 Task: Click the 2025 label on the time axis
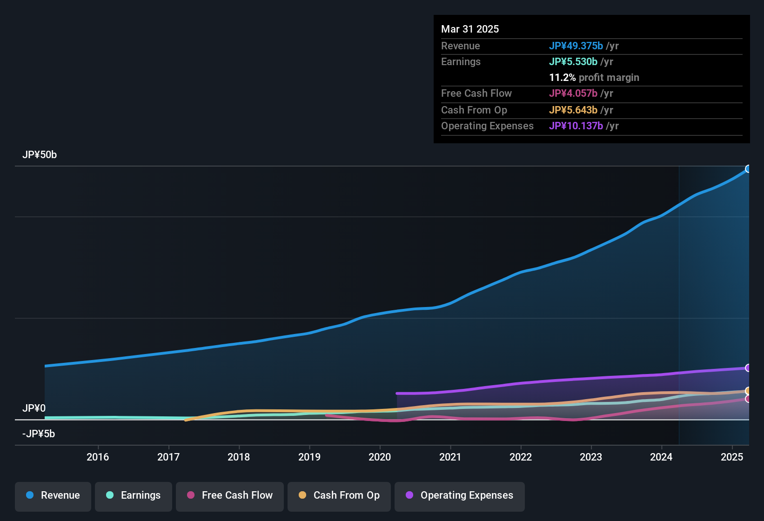(732, 457)
